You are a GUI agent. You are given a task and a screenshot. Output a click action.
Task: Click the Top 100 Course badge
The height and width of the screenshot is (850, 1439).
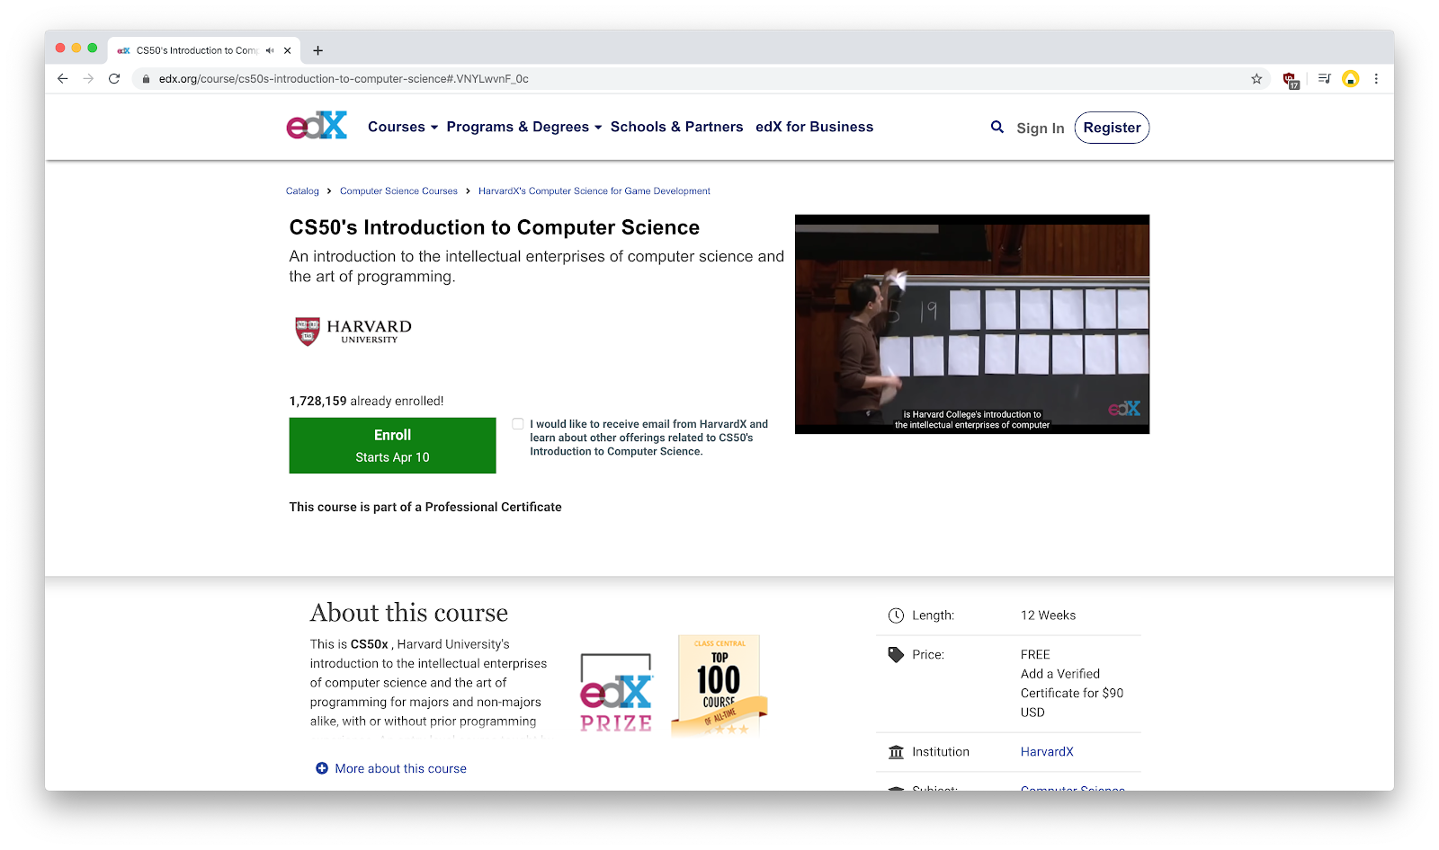(719, 686)
